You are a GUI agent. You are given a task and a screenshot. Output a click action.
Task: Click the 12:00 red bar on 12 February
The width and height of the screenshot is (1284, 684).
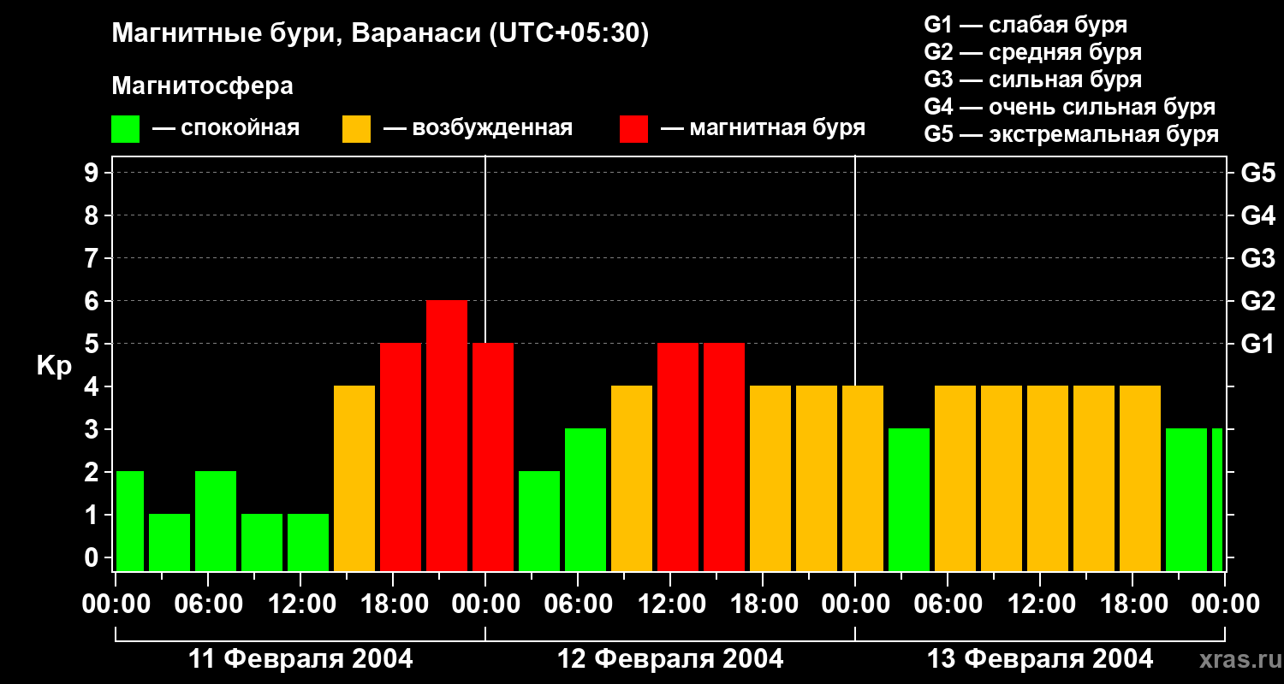pyautogui.click(x=678, y=457)
